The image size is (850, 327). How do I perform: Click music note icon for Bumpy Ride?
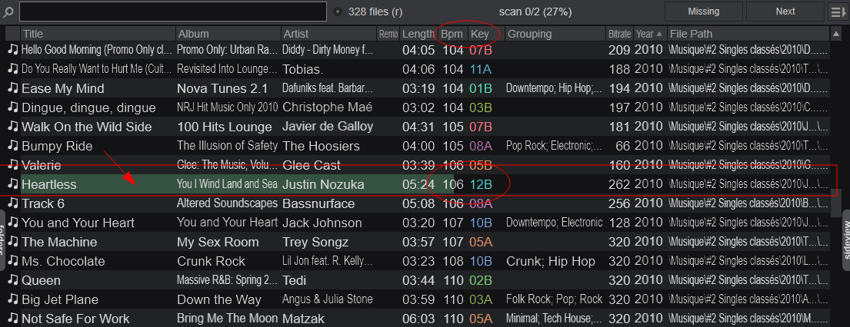pos(13,146)
